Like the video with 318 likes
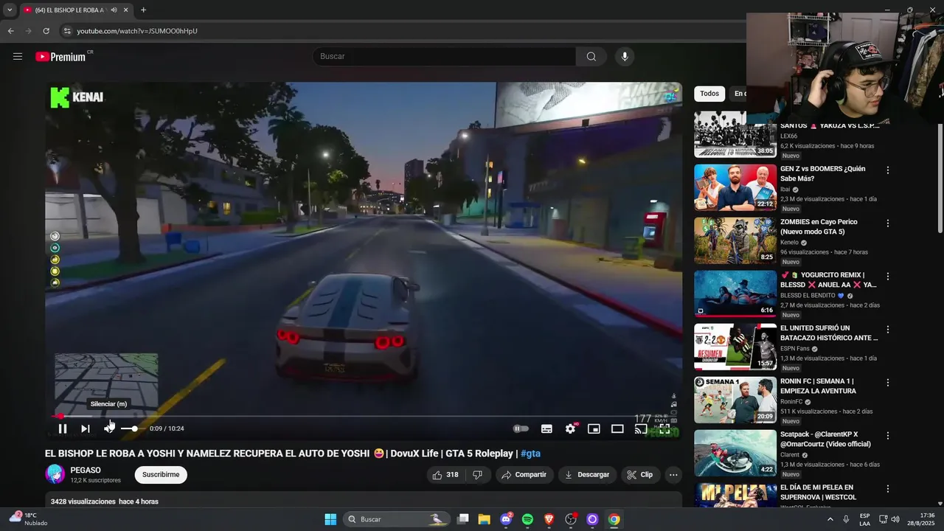This screenshot has width=944, height=531. coord(445,475)
